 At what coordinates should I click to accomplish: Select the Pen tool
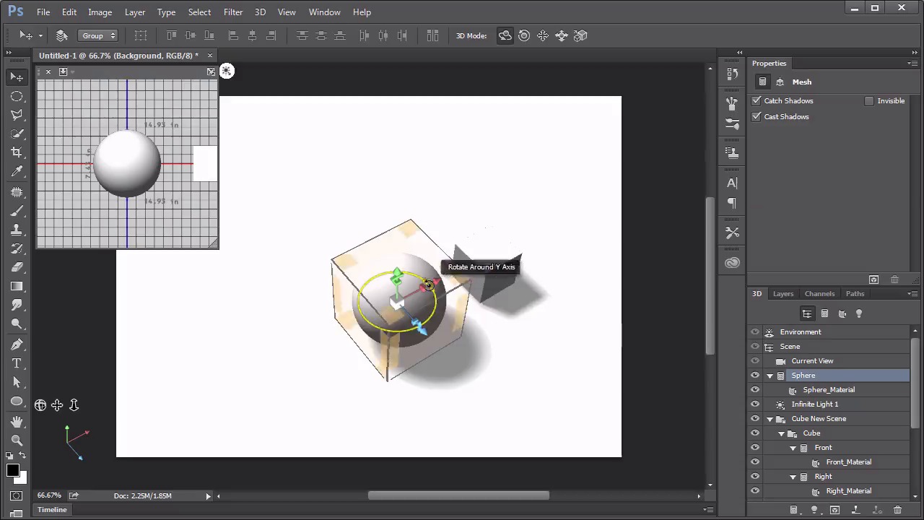pos(17,344)
